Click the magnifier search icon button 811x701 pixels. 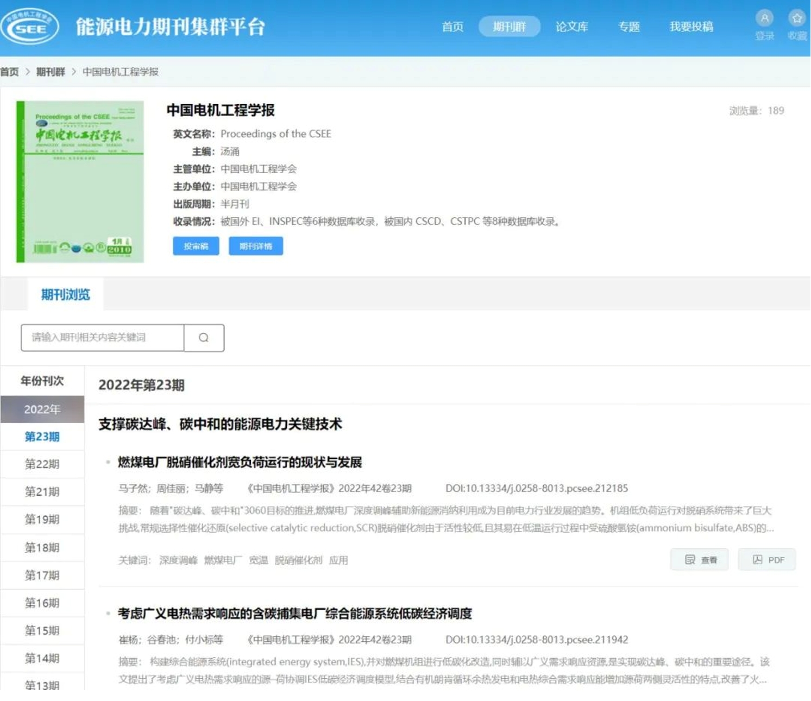coord(204,338)
